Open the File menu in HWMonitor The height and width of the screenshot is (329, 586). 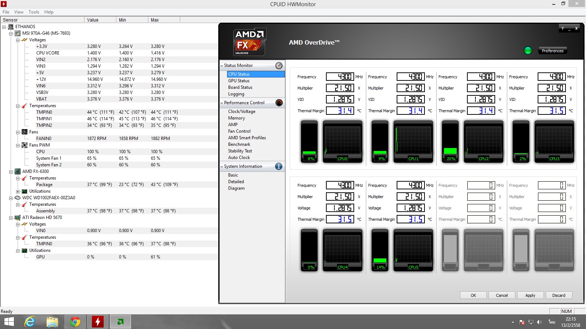tap(6, 12)
